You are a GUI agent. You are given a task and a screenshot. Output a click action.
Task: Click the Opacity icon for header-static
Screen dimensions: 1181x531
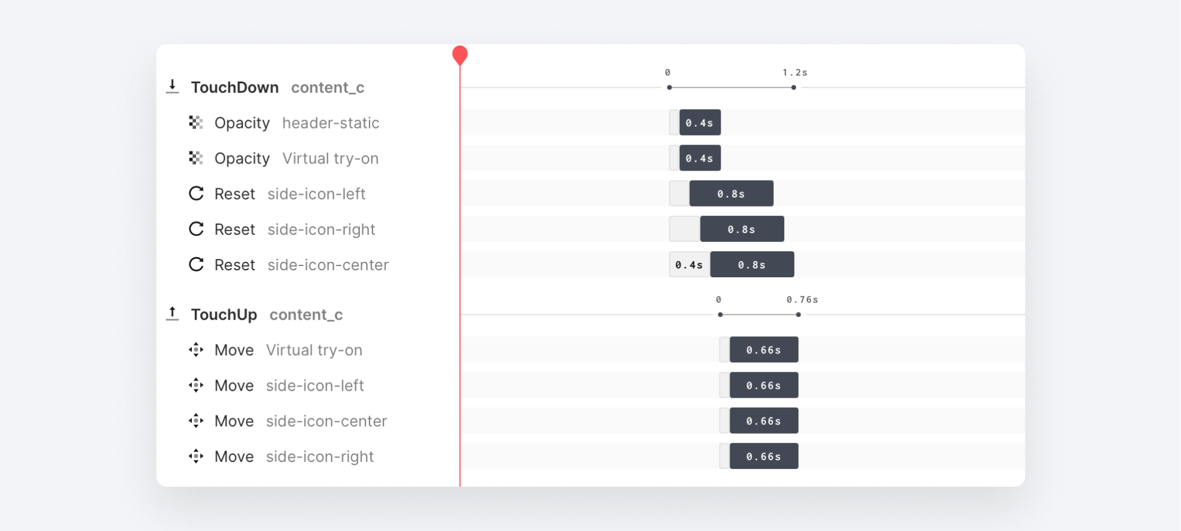point(196,122)
